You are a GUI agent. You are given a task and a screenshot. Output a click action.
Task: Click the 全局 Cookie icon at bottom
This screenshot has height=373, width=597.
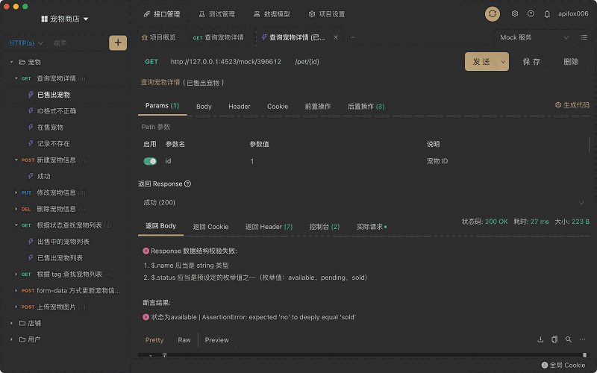[x=545, y=365]
